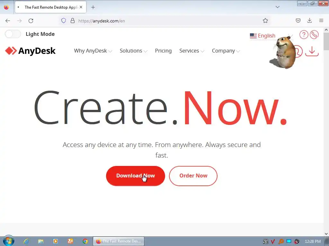Launch Internet Explorer from taskbar
Image resolution: width=329 pixels, height=246 pixels.
[x=26, y=241]
